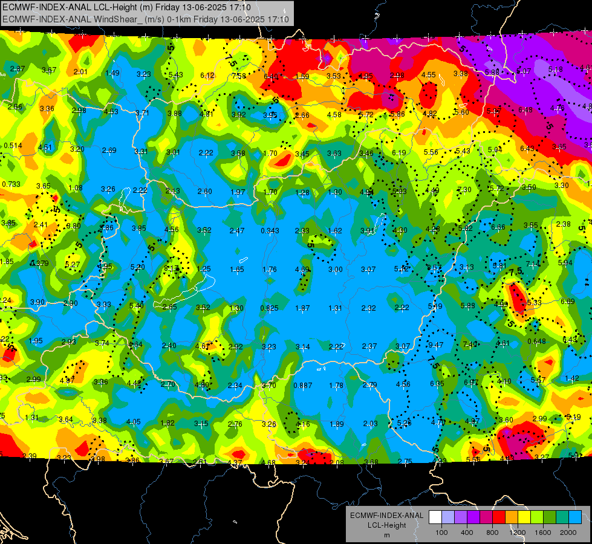Click the wind shear value 1.76

tap(270, 269)
